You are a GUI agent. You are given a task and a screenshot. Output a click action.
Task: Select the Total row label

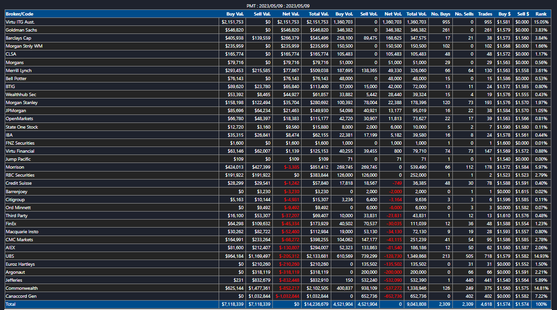point(11,304)
